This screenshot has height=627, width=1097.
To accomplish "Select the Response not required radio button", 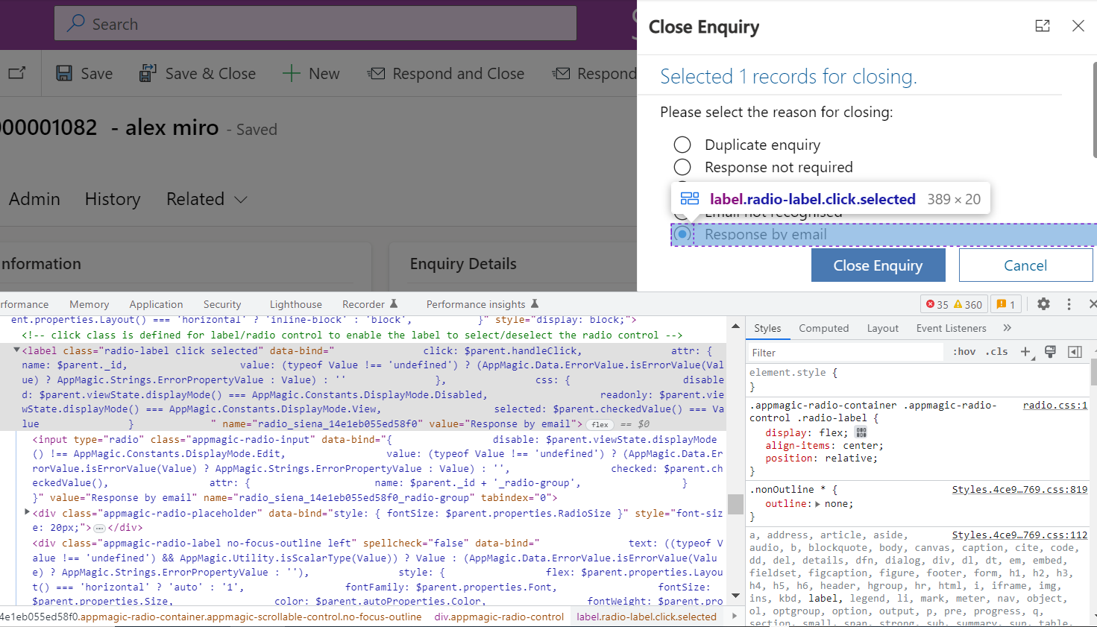I will (x=682, y=167).
